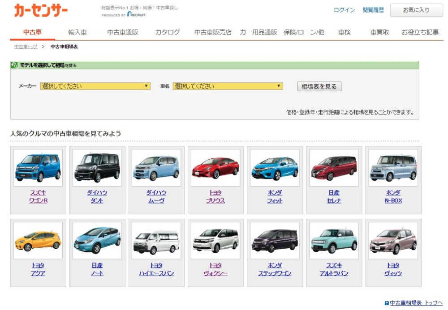Viewport: 448px width, 310px height.
Task: Open the メーカー dropdown
Action: [95, 86]
